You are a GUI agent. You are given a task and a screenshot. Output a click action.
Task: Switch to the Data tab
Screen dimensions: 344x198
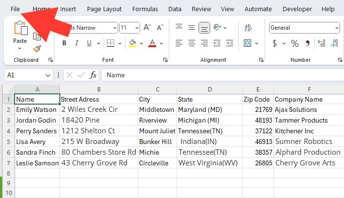175,9
